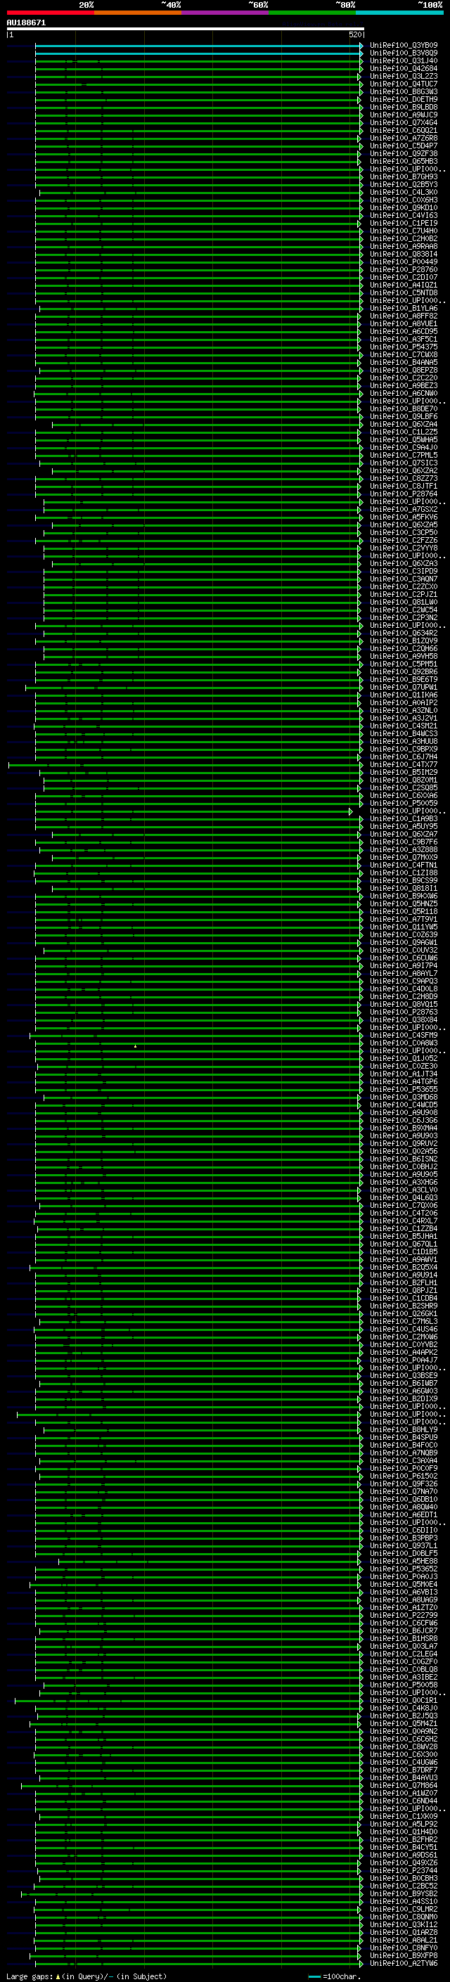This screenshot has width=450, height=1982.
Task: Select hit label UniRef100_P28760
Action: pyautogui.click(x=404, y=269)
